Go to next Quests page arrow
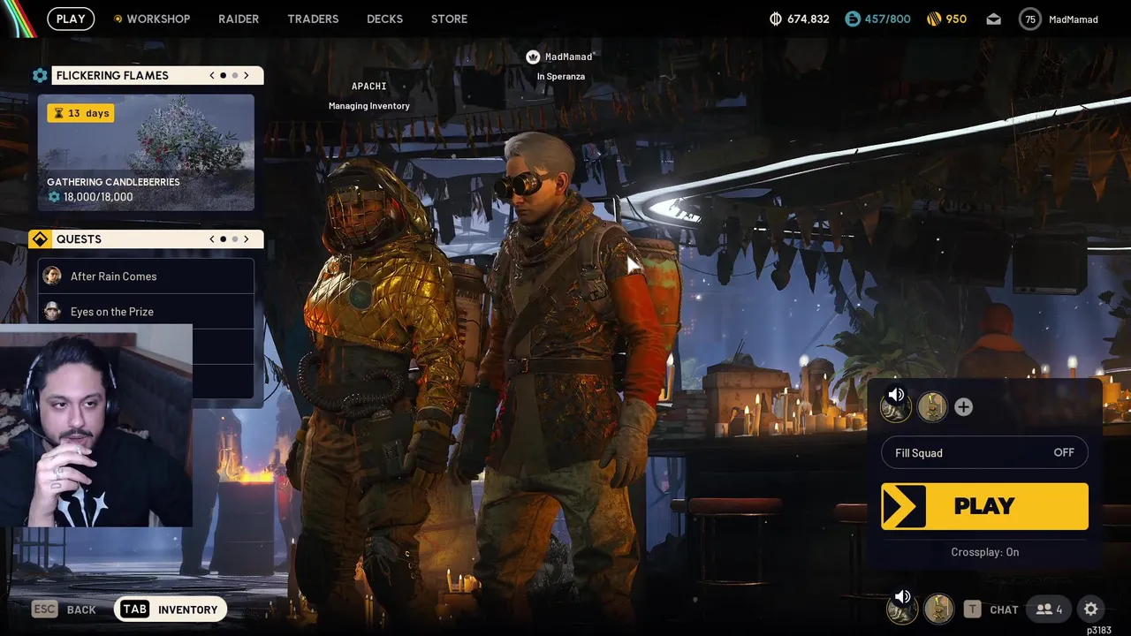The image size is (1131, 636). coord(247,238)
